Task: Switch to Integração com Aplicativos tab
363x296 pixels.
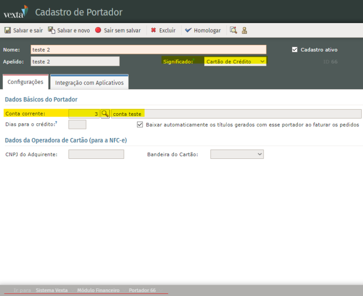Action: (89, 83)
